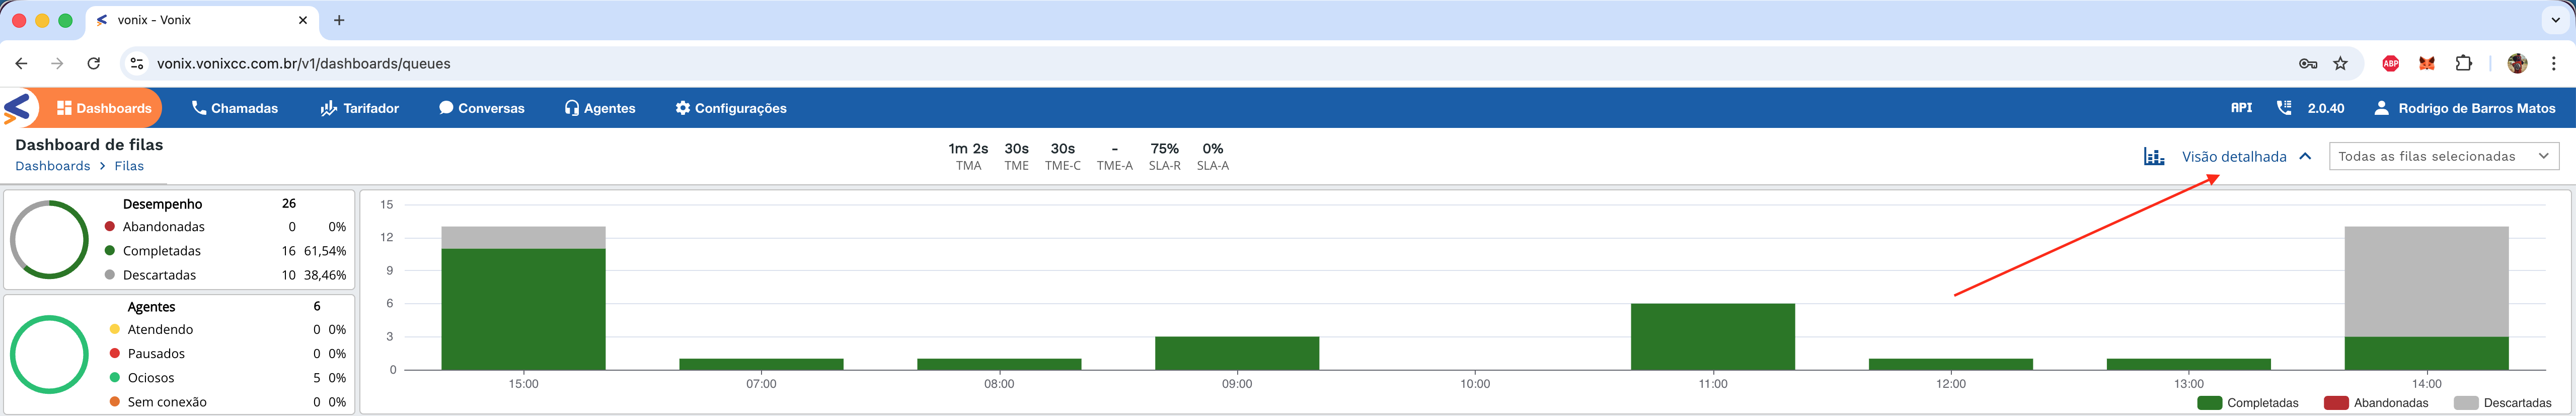
Task: Open a new browser tab
Action: tap(339, 20)
